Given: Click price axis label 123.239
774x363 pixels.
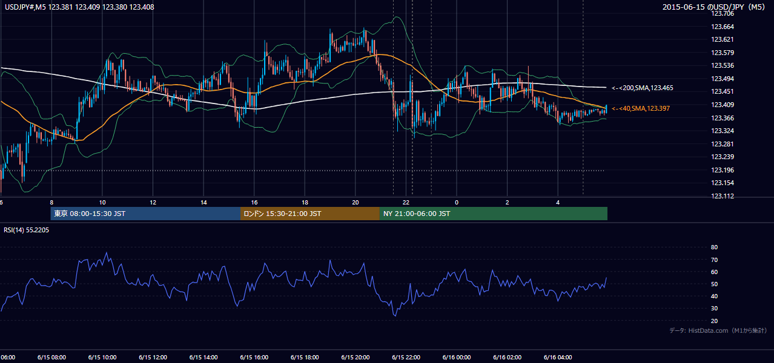Looking at the screenshot, I should click(x=722, y=157).
